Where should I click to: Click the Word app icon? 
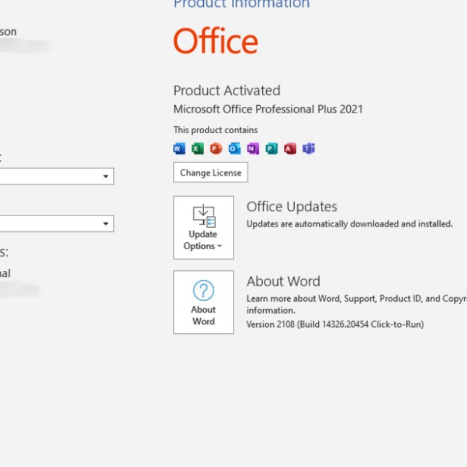coord(179,148)
